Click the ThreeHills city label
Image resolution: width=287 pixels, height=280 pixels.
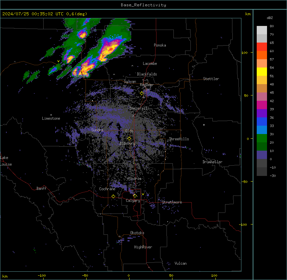pos(179,139)
